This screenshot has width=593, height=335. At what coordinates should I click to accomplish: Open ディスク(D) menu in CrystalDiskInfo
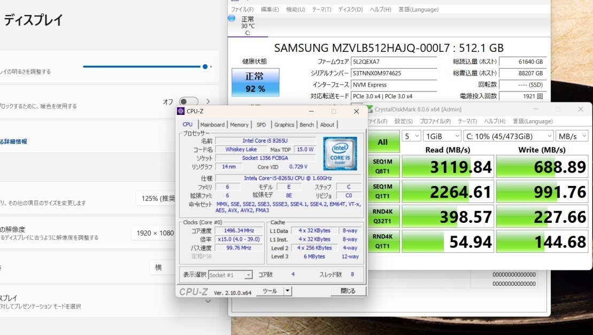[x=350, y=10]
